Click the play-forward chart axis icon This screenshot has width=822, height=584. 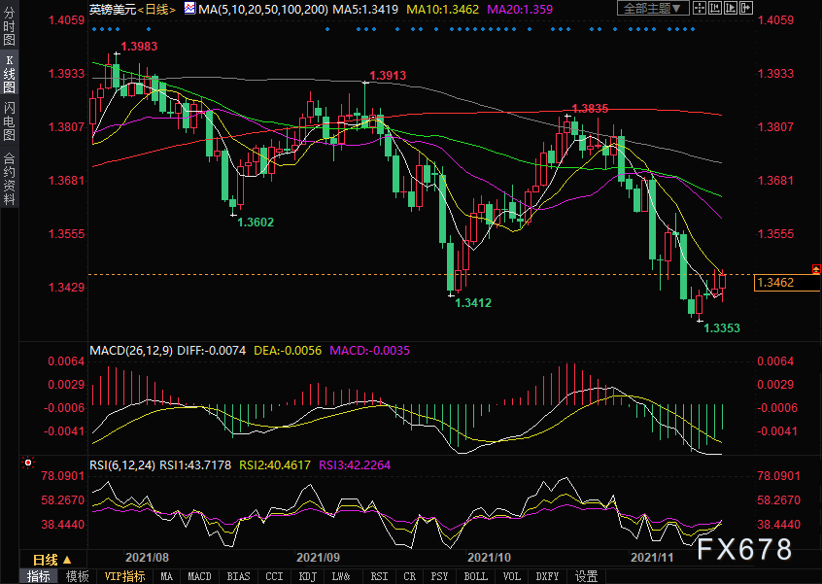731,8
